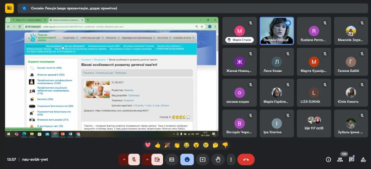Open the three-dot more options menu

pos(231,160)
